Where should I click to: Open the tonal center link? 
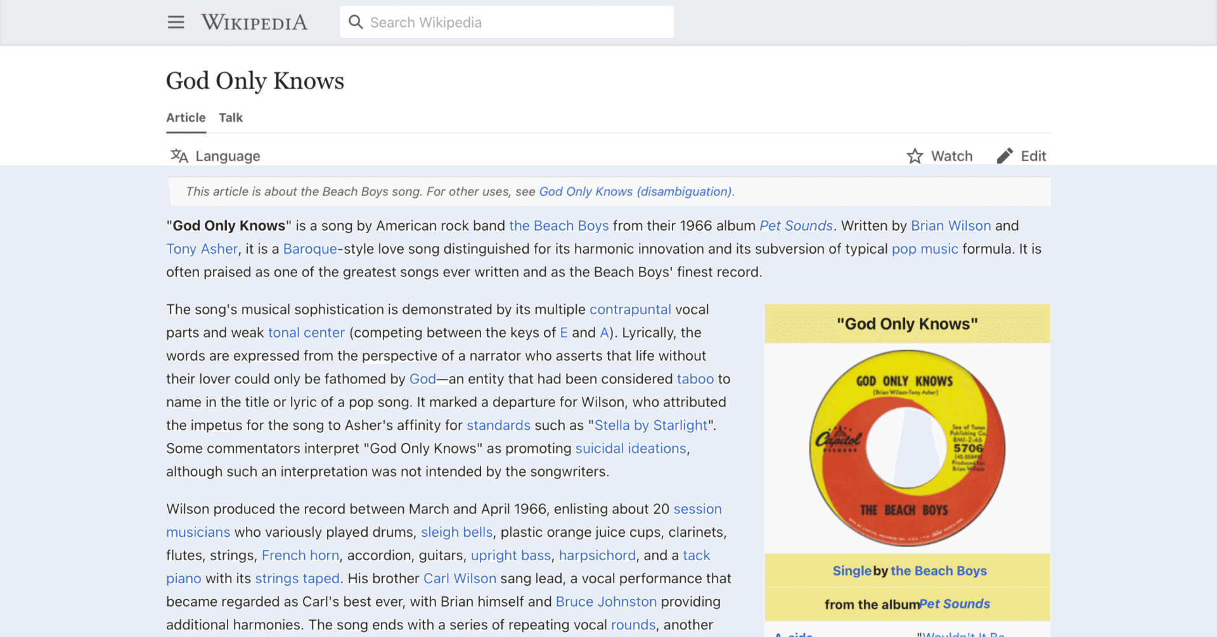pos(306,333)
